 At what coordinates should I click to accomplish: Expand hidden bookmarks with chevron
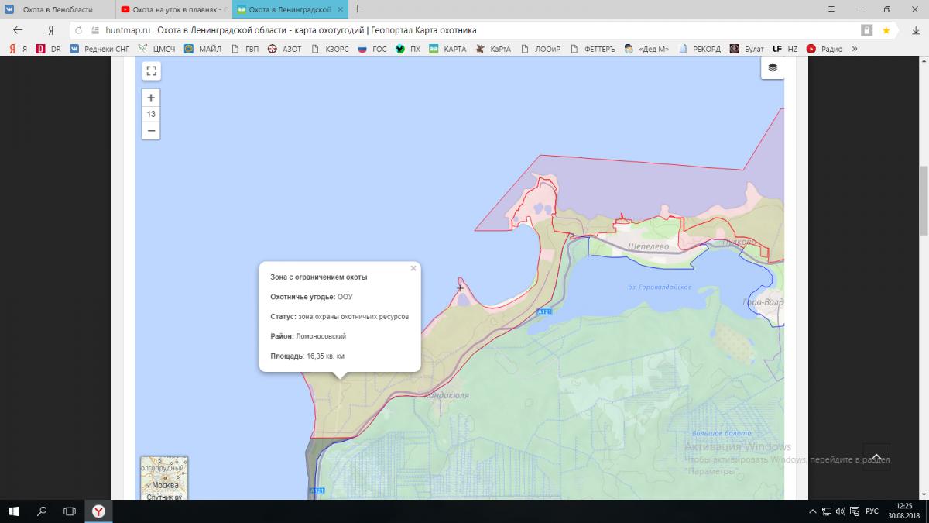point(855,49)
